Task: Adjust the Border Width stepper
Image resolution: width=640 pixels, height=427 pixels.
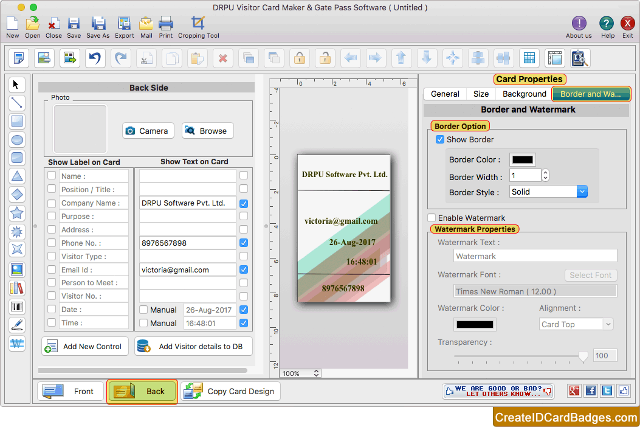Action: [545, 176]
